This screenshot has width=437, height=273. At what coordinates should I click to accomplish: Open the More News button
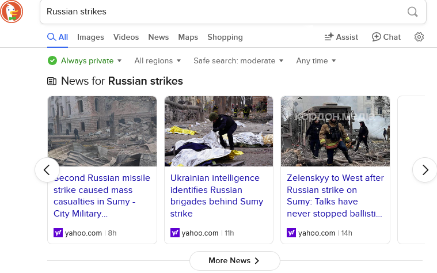tap(235, 260)
